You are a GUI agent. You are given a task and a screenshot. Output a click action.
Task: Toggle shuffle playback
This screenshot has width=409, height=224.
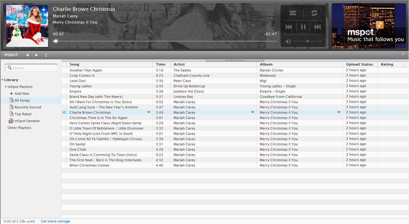click(293, 13)
